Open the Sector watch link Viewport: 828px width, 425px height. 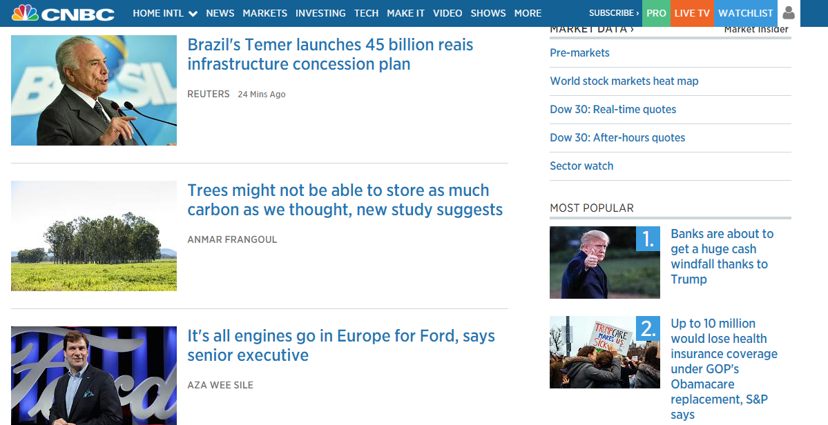(581, 166)
